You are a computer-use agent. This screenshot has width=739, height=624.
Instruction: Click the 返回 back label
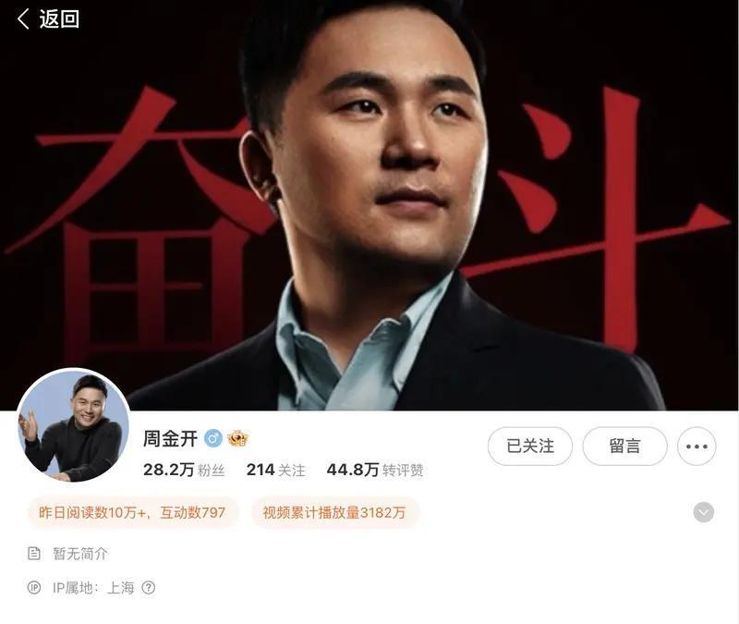pos(59,19)
